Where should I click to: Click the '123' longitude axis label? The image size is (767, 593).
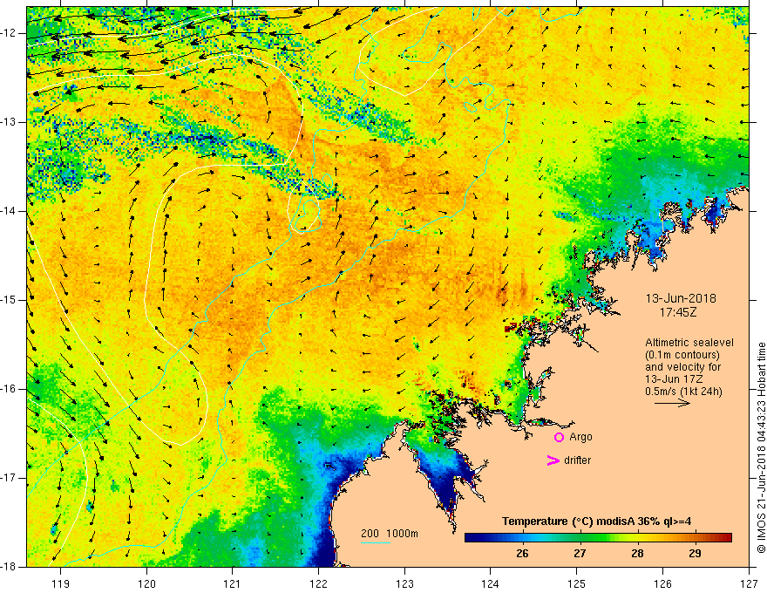[x=404, y=583]
